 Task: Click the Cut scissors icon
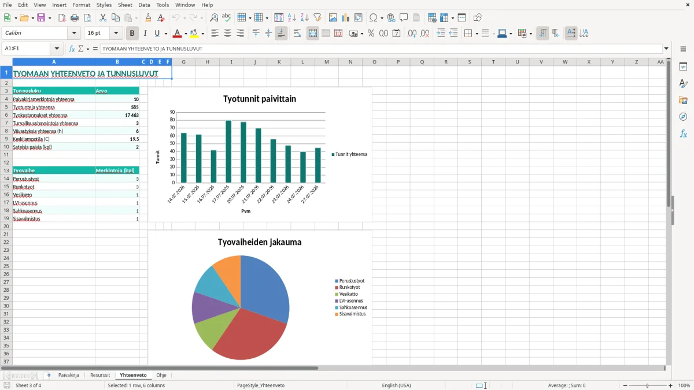(x=103, y=18)
